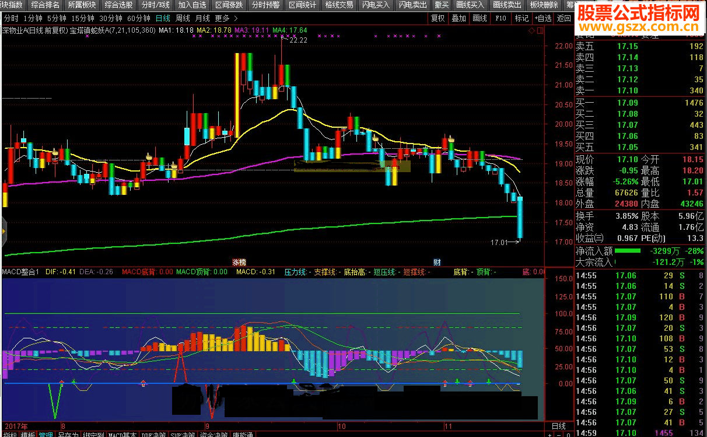Select the SUP决策 indicator tab

(x=183, y=434)
